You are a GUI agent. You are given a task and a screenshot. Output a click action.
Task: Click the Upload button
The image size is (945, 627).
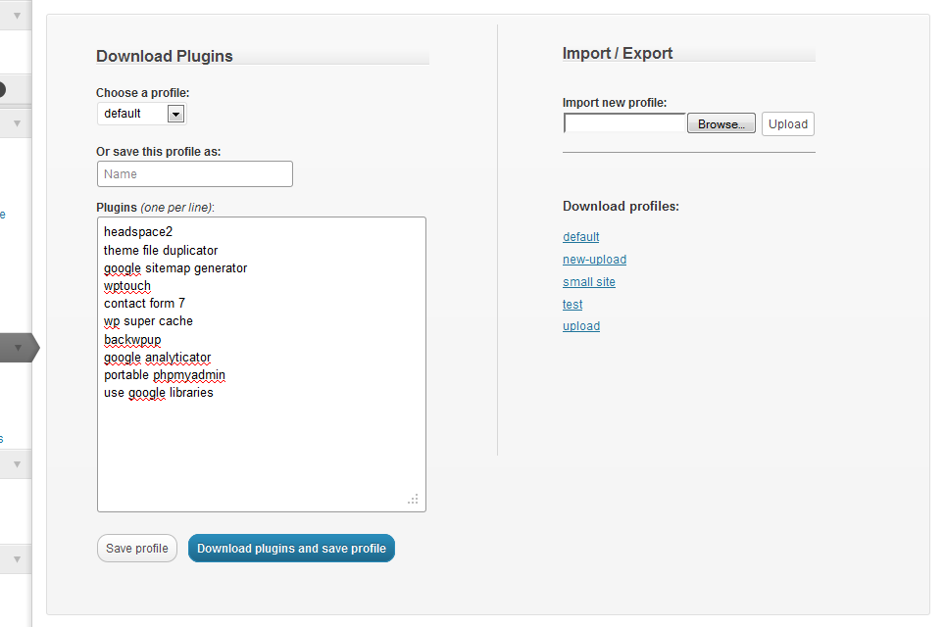pyautogui.click(x=788, y=124)
